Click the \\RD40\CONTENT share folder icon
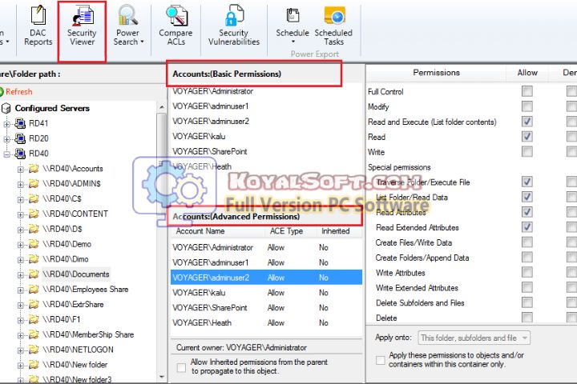The width and height of the screenshot is (577, 384). pyautogui.click(x=34, y=214)
